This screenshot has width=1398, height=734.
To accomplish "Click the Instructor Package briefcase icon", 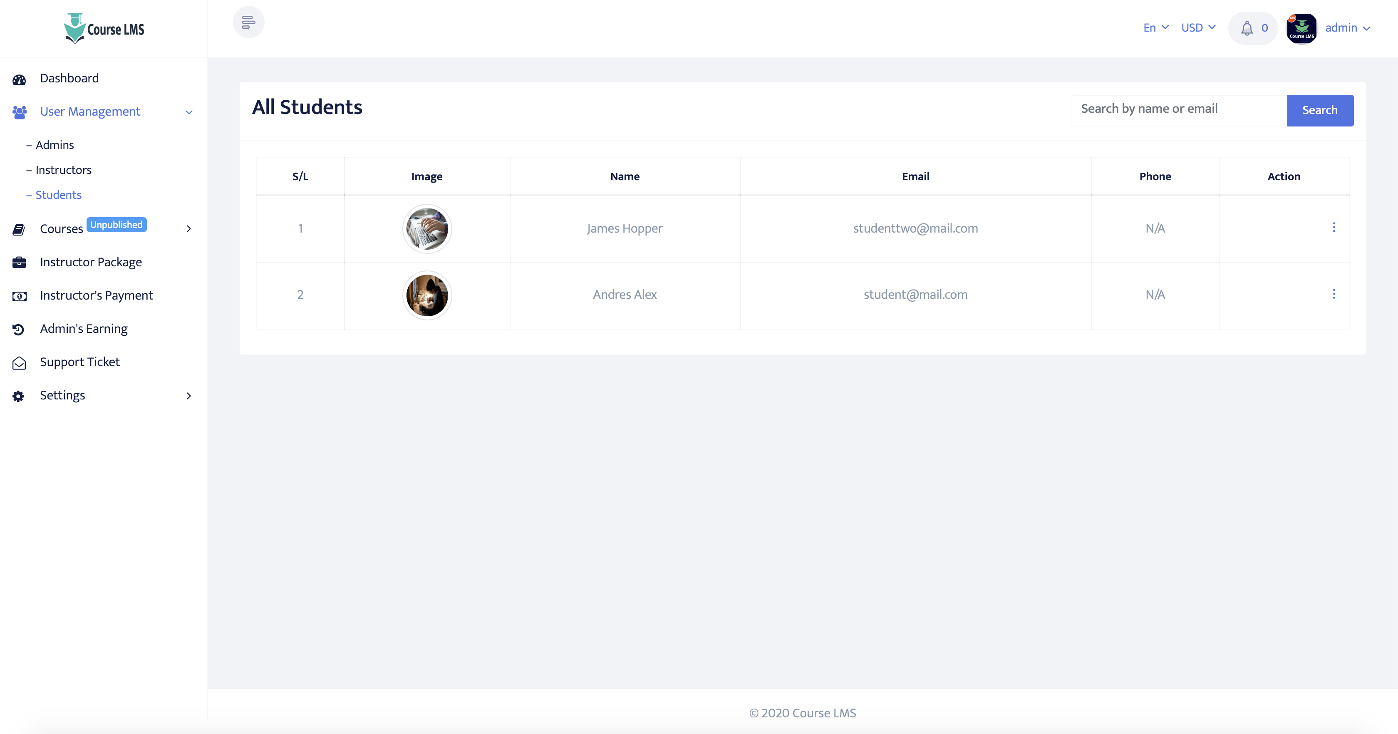I will (19, 263).
